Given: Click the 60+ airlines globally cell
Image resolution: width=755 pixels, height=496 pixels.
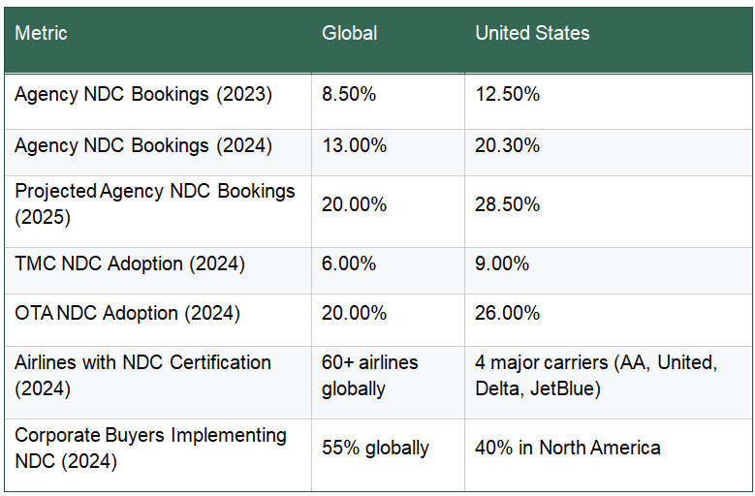Looking at the screenshot, I should [x=369, y=375].
